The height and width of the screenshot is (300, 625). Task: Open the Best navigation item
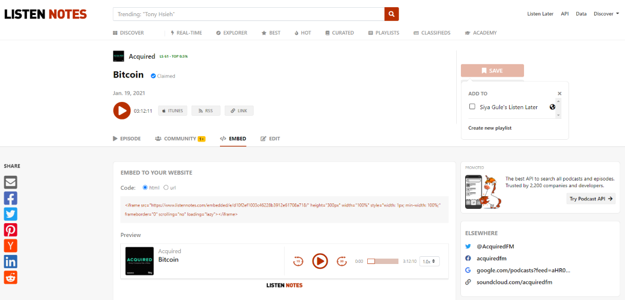(x=271, y=33)
